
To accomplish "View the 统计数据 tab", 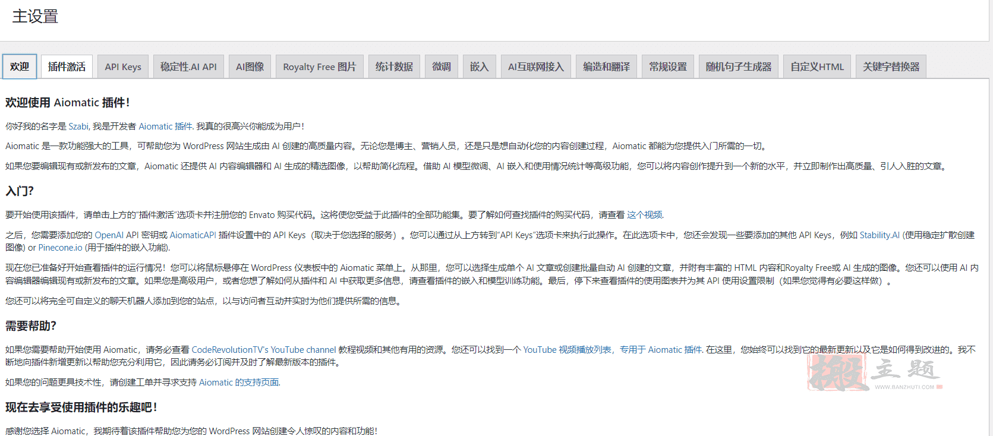I will pos(394,67).
